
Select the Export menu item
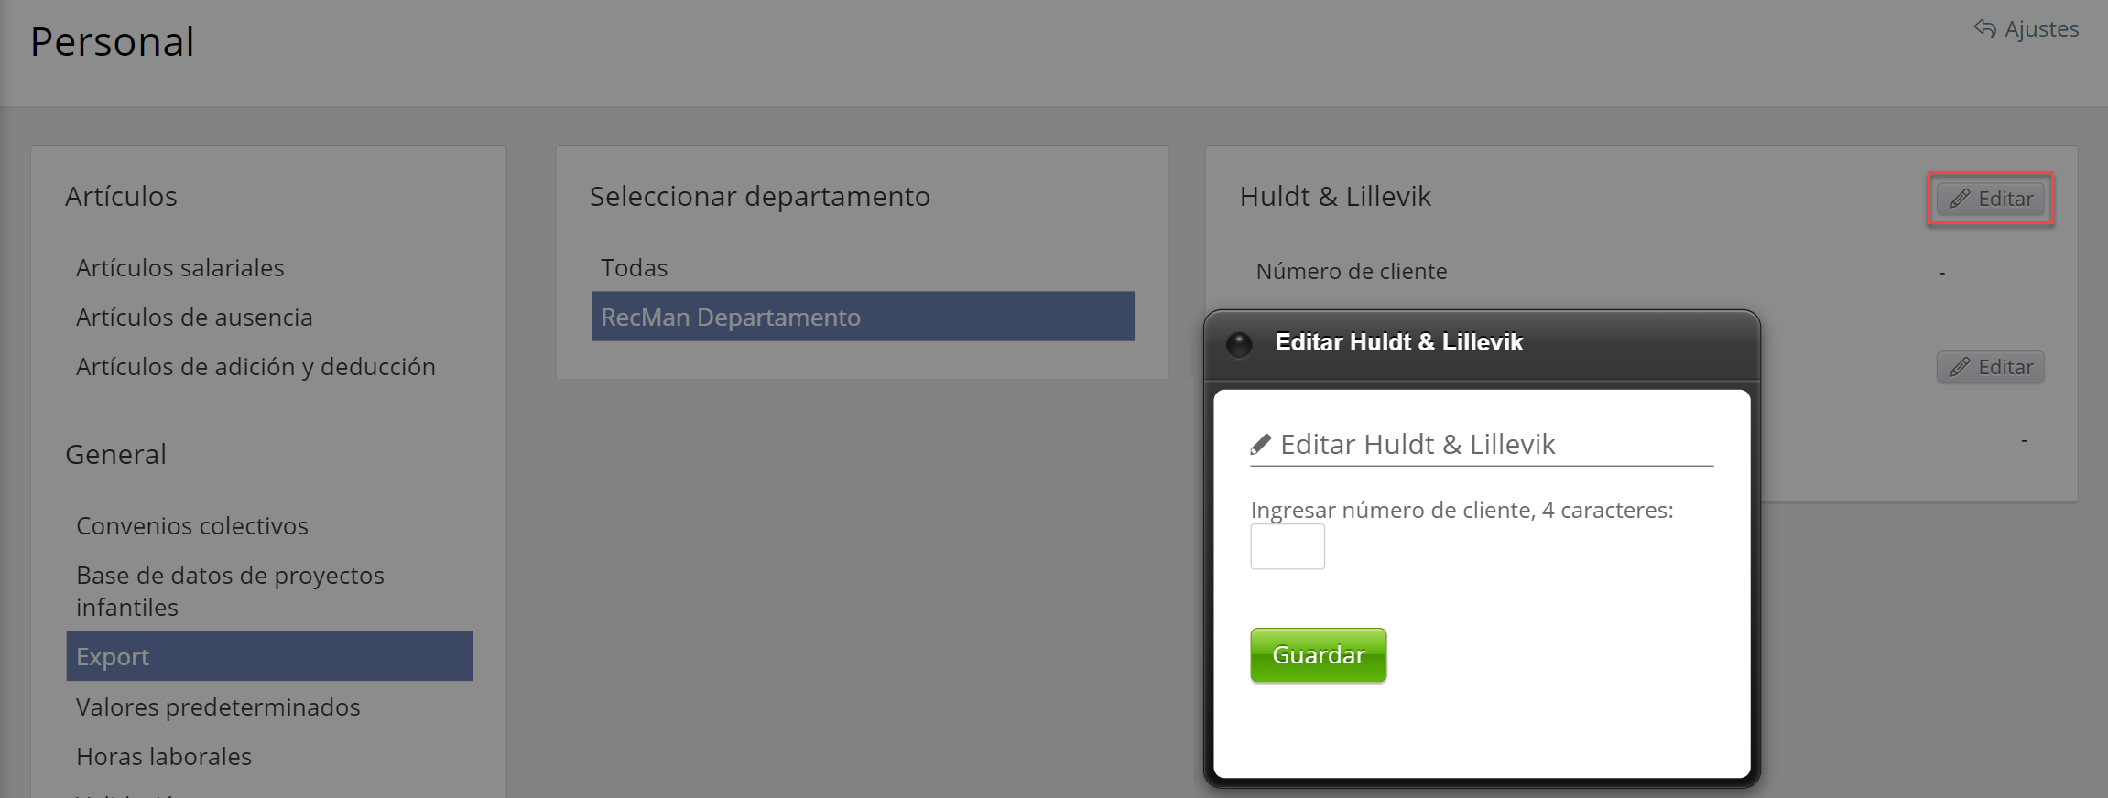[269, 656]
